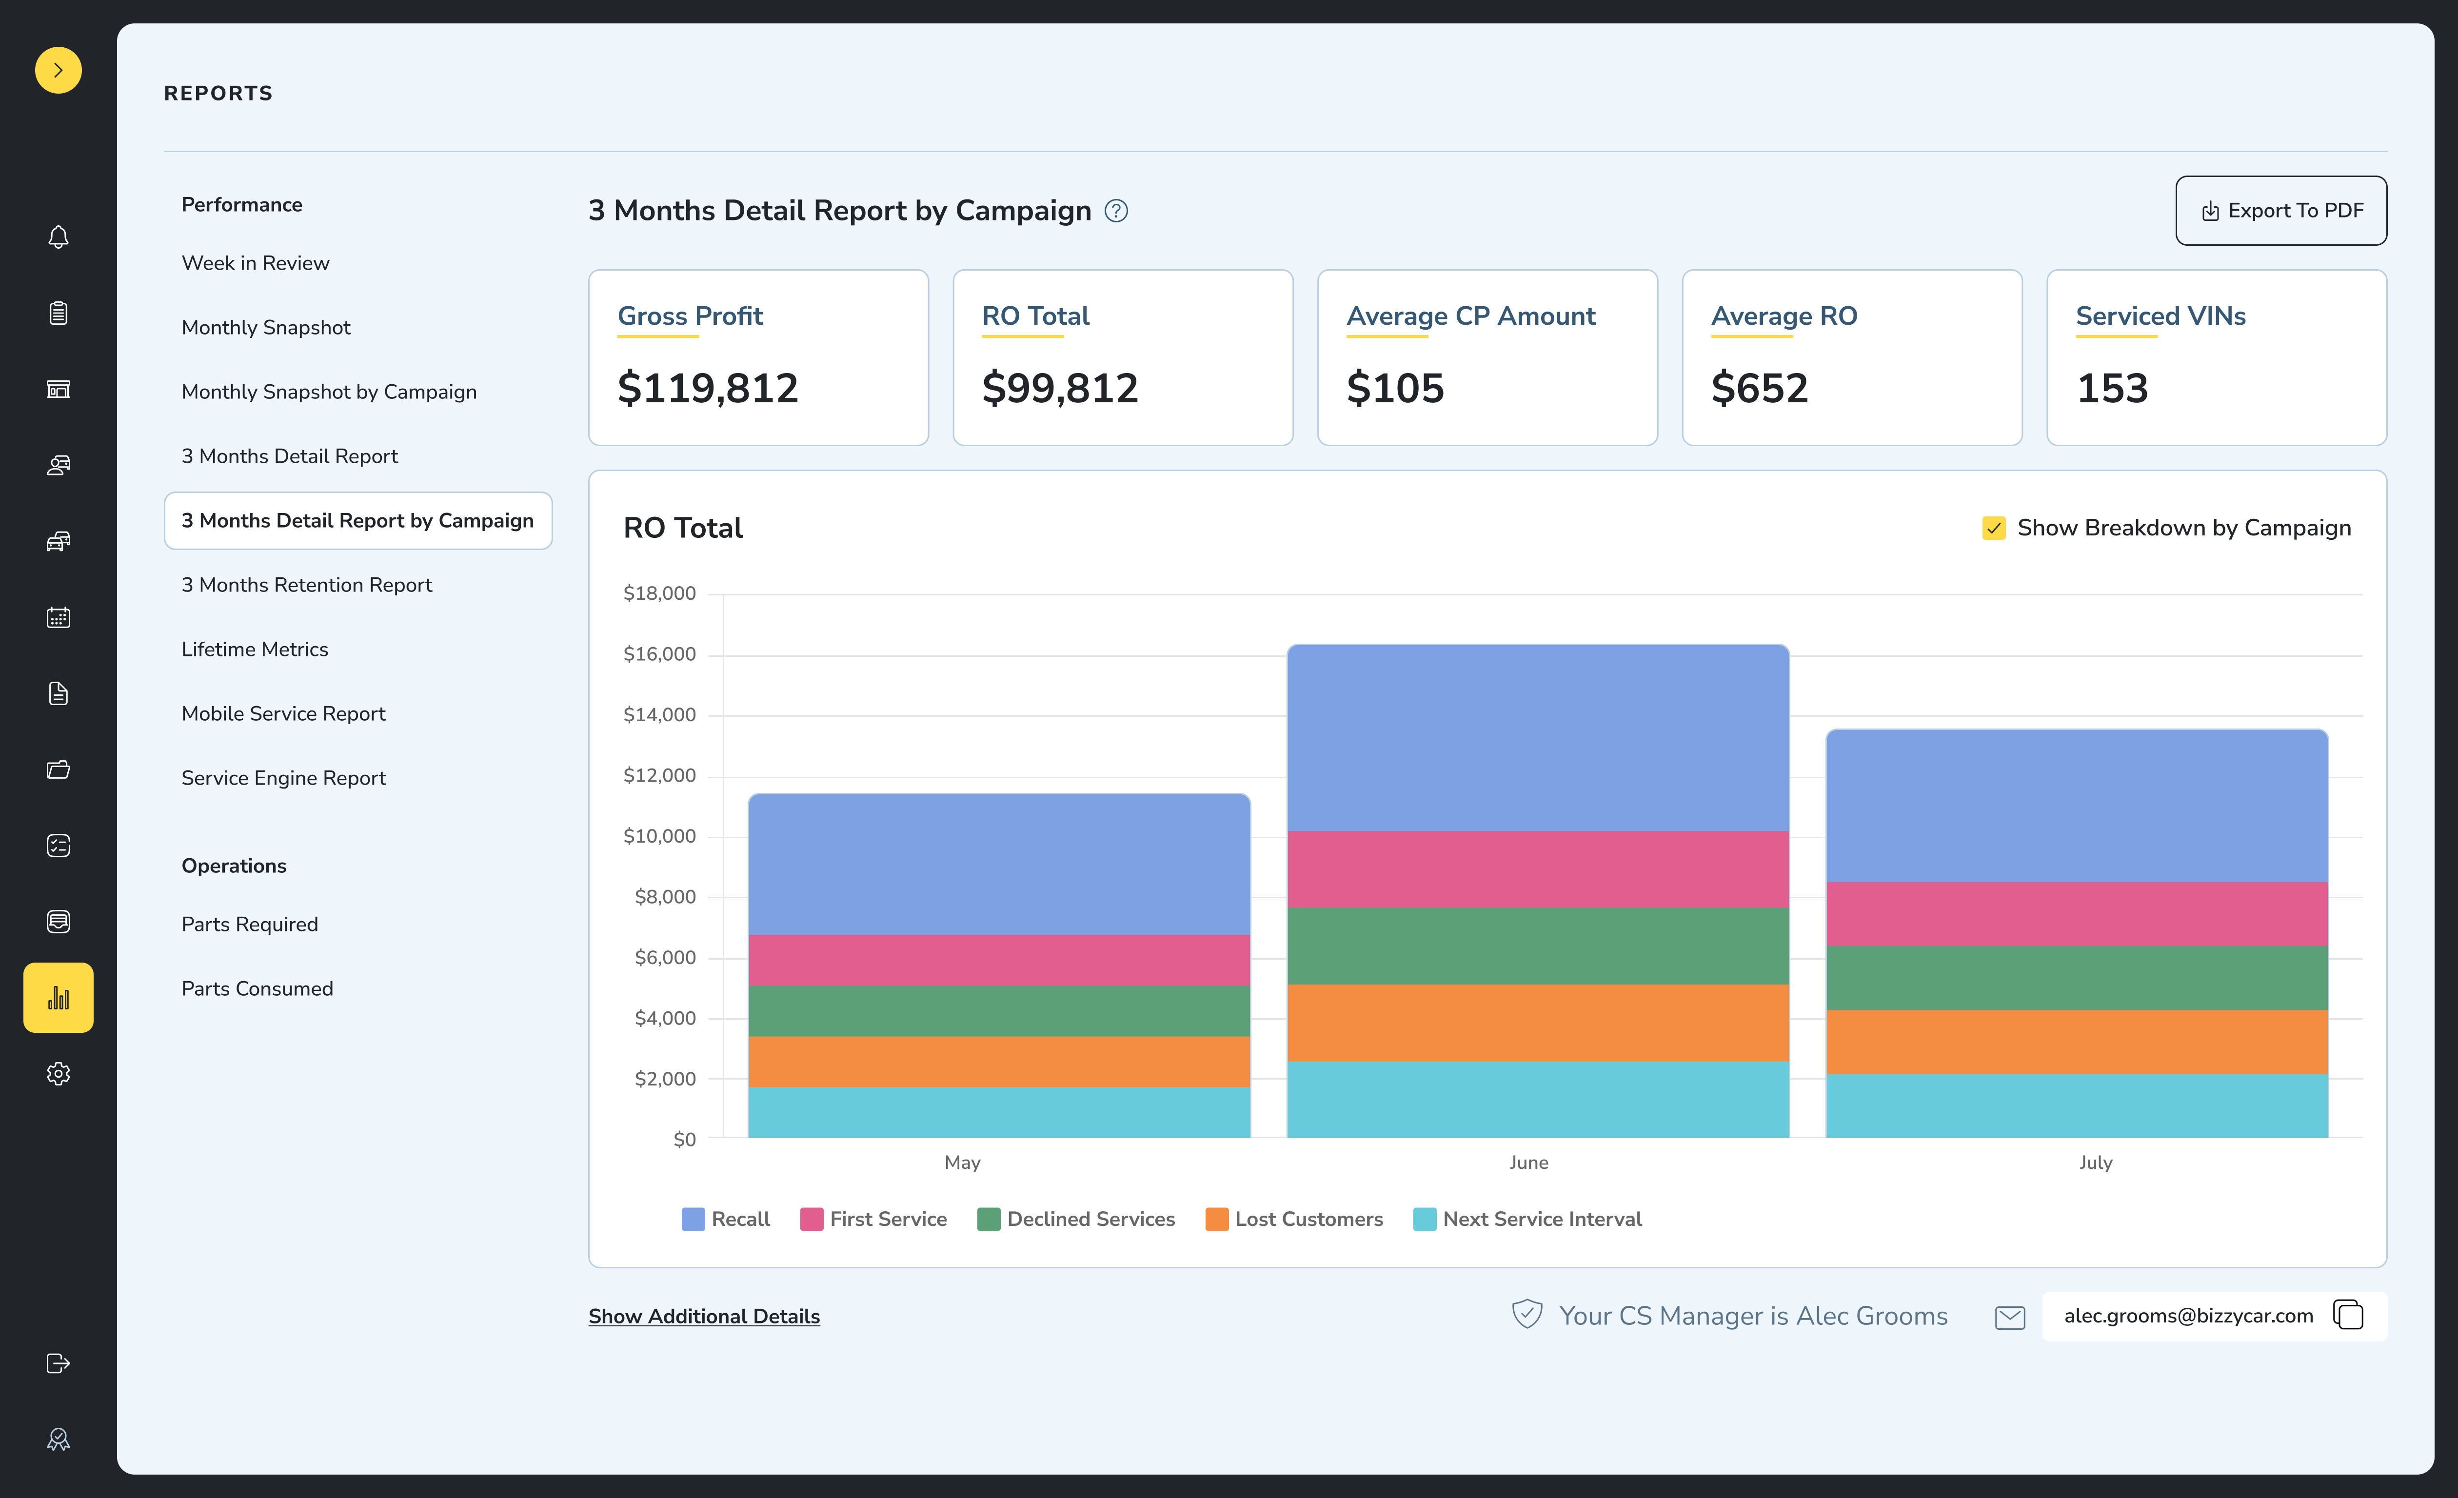Switch to the 3 Months Retention Report
The width and height of the screenshot is (2458, 1498).
coord(306,585)
